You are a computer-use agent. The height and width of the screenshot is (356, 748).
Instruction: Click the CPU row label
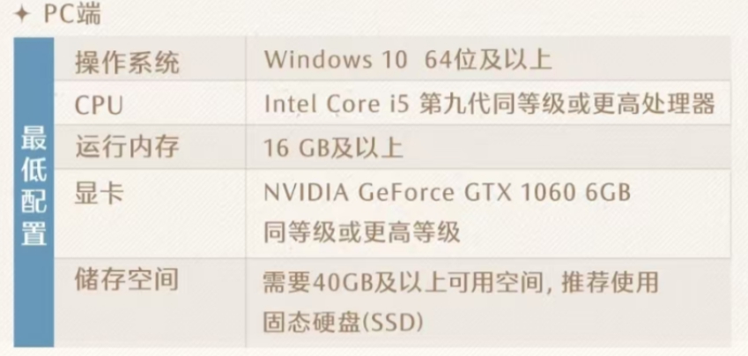(x=99, y=105)
